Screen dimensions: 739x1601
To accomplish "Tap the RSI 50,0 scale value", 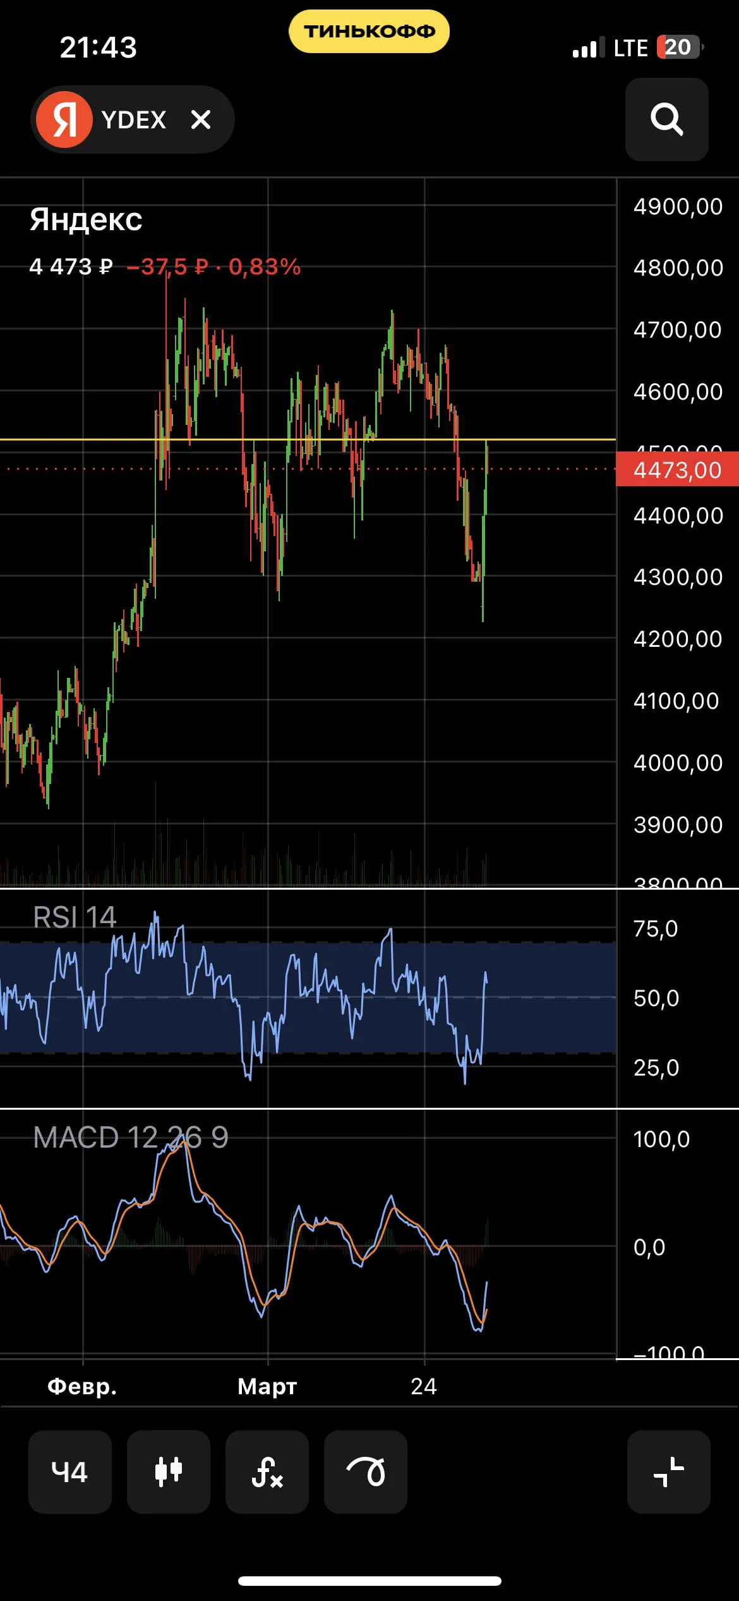I will pyautogui.click(x=656, y=998).
